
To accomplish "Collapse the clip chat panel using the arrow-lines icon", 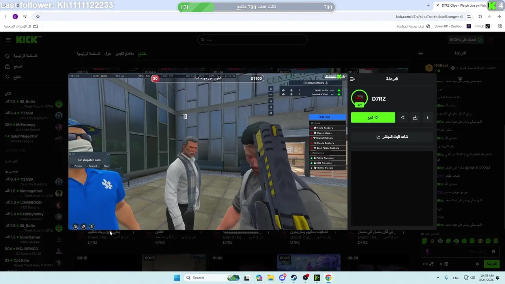I will pyautogui.click(x=352, y=79).
